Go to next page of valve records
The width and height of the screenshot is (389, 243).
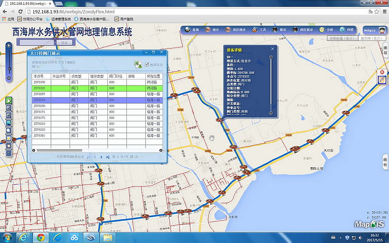(101, 157)
